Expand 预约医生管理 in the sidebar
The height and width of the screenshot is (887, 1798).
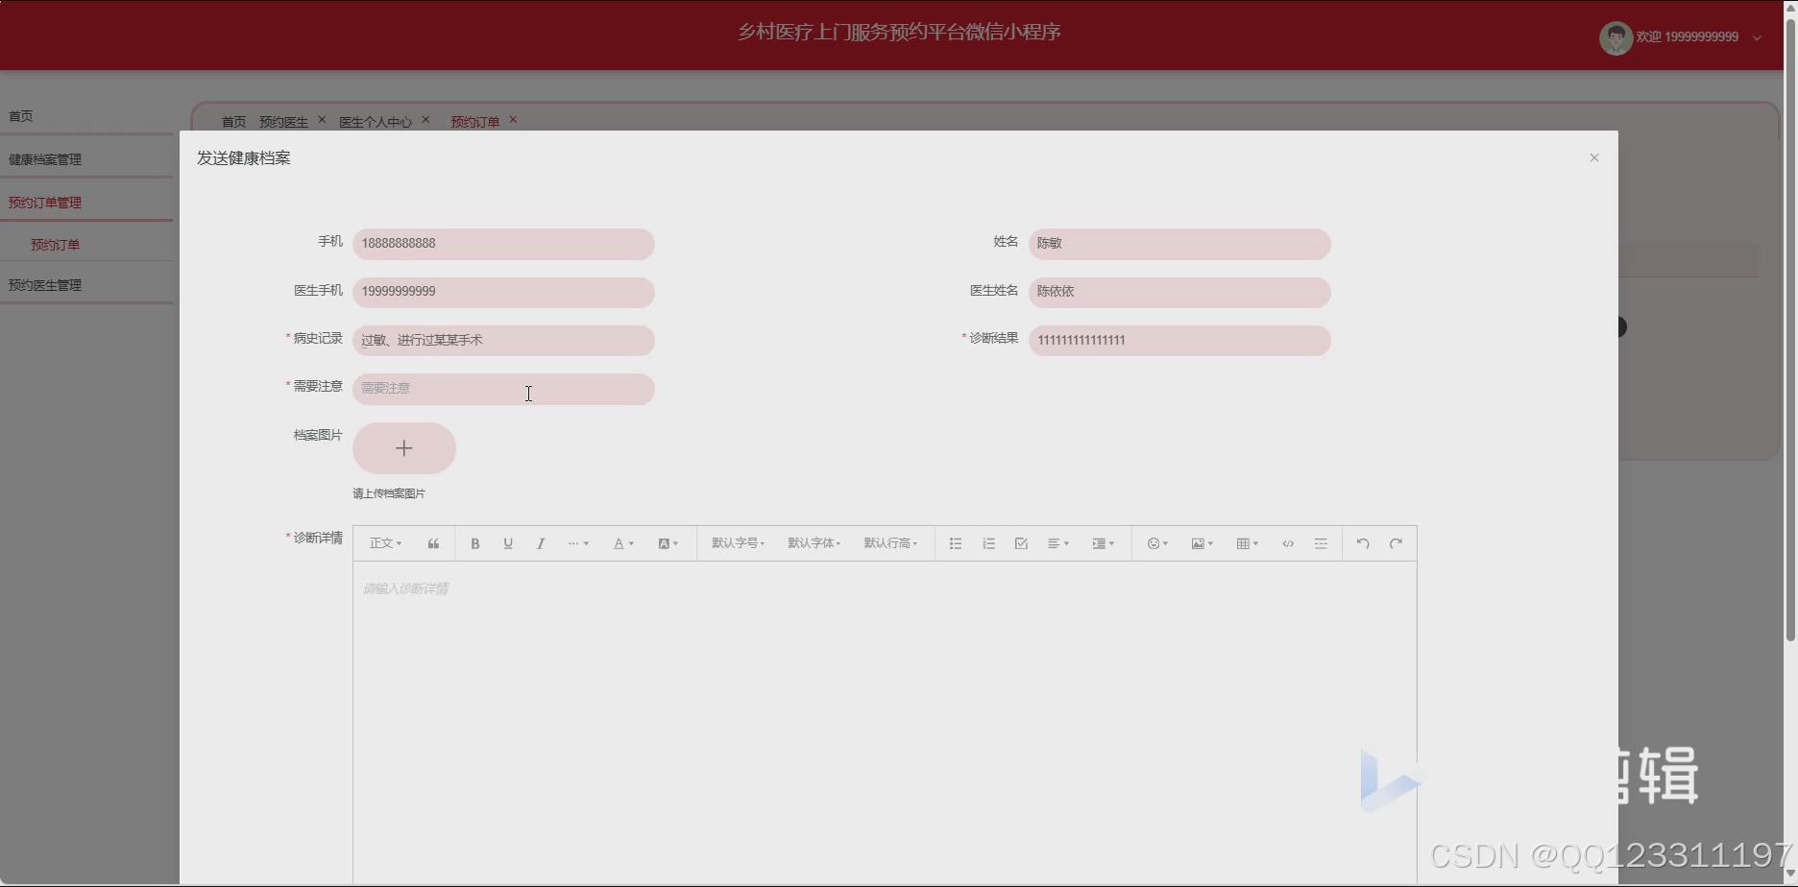(86, 285)
